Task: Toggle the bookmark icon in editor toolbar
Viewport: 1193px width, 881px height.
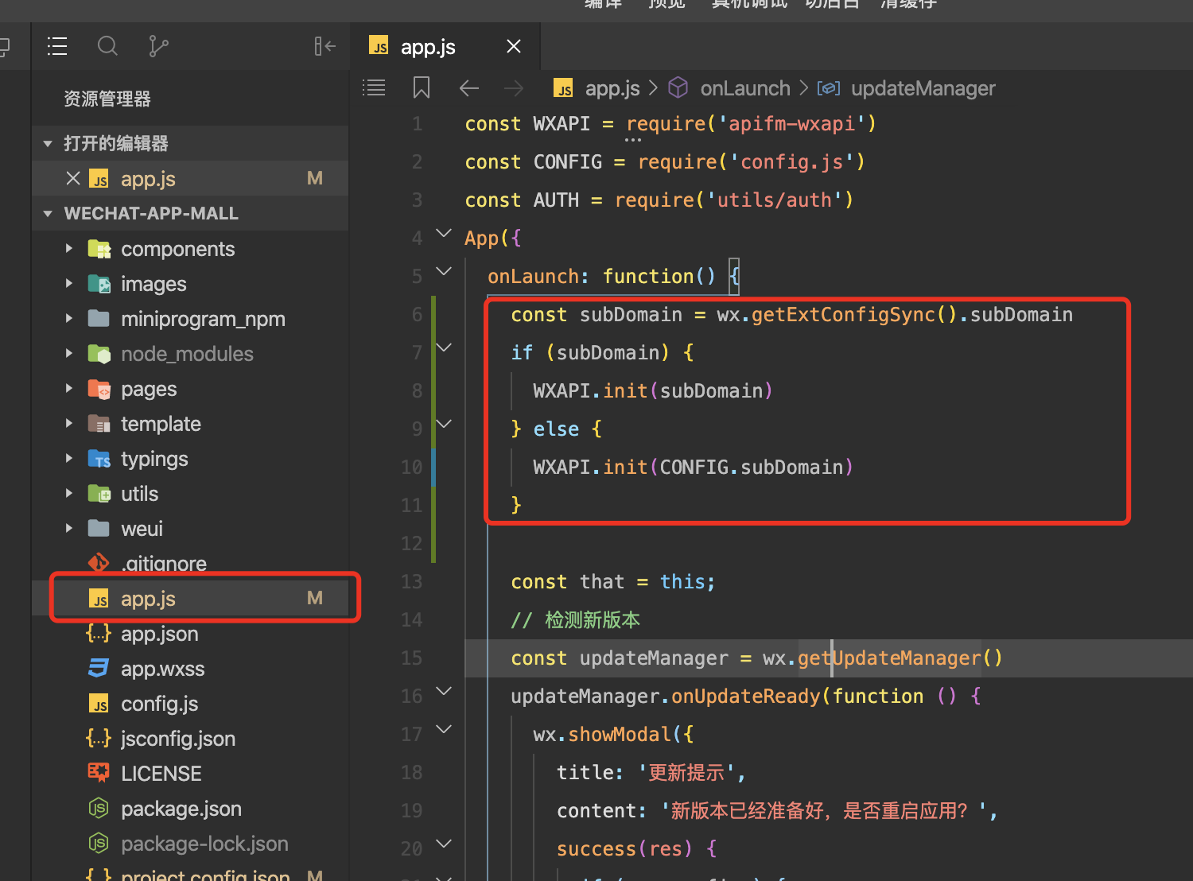Action: click(422, 87)
